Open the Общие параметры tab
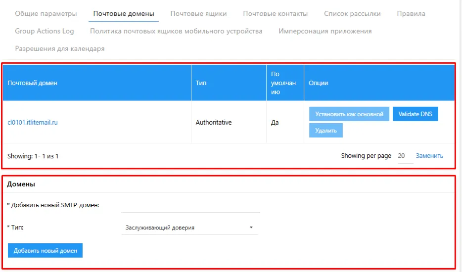The width and height of the screenshot is (462, 272). point(46,14)
